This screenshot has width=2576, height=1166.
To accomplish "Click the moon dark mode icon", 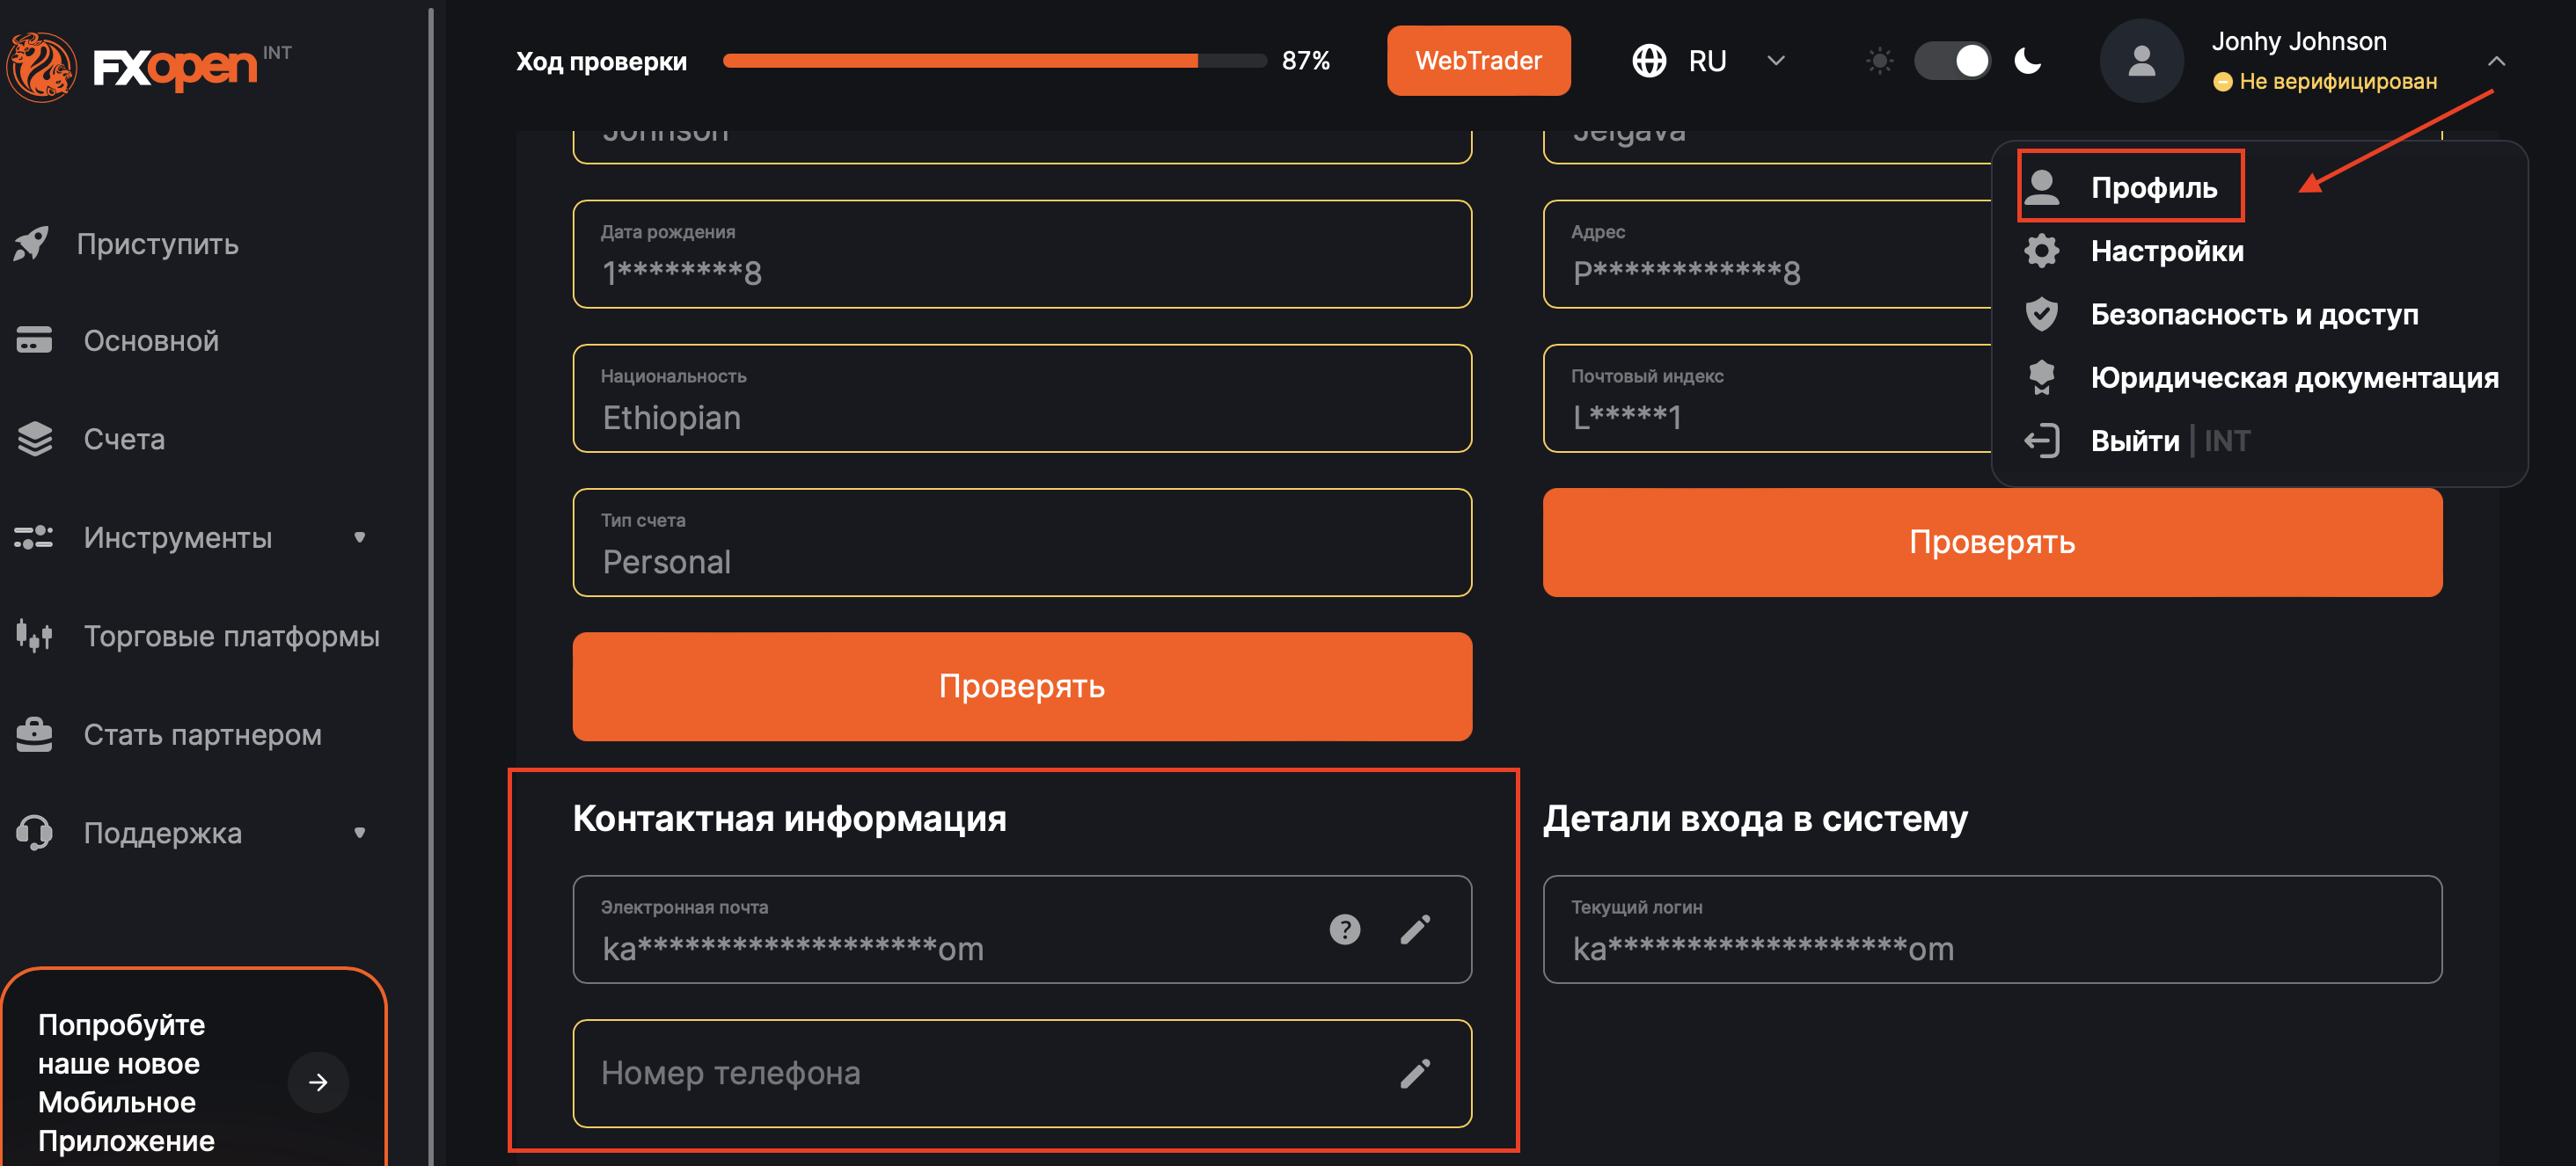I will click(2028, 61).
